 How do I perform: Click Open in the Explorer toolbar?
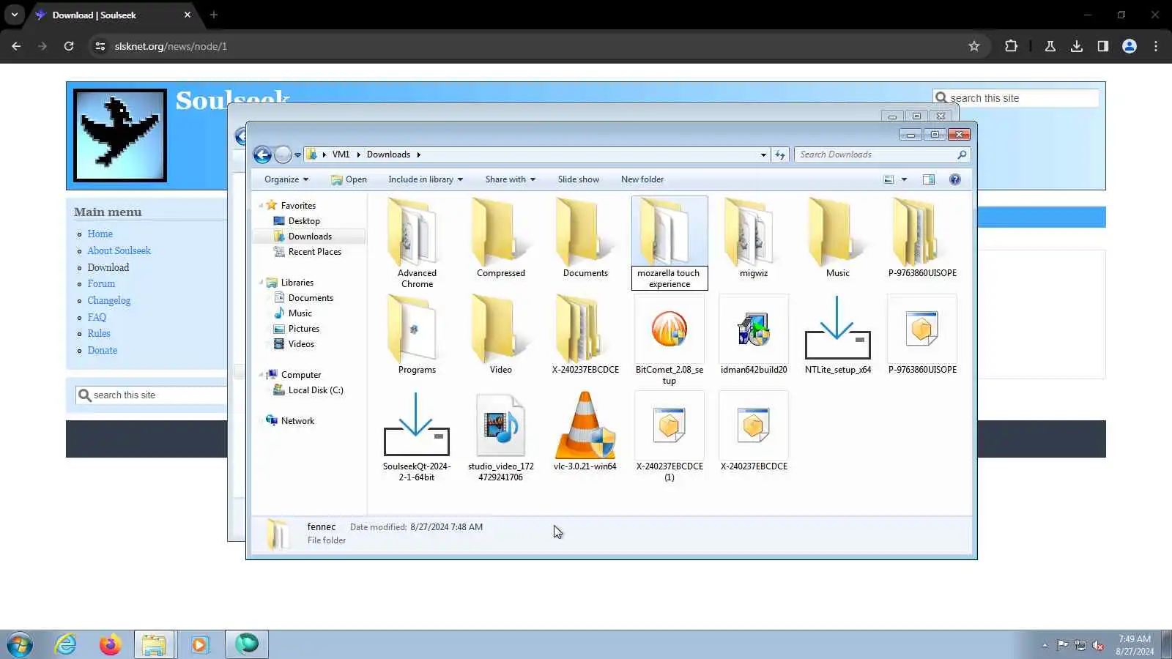349,179
